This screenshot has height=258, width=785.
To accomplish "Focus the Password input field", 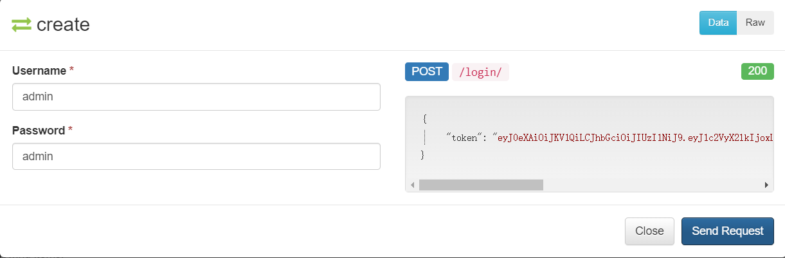I will pos(196,156).
